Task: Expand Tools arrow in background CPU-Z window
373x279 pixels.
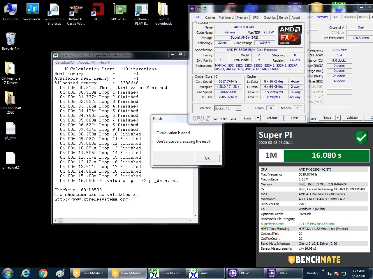Action: (x=338, y=118)
